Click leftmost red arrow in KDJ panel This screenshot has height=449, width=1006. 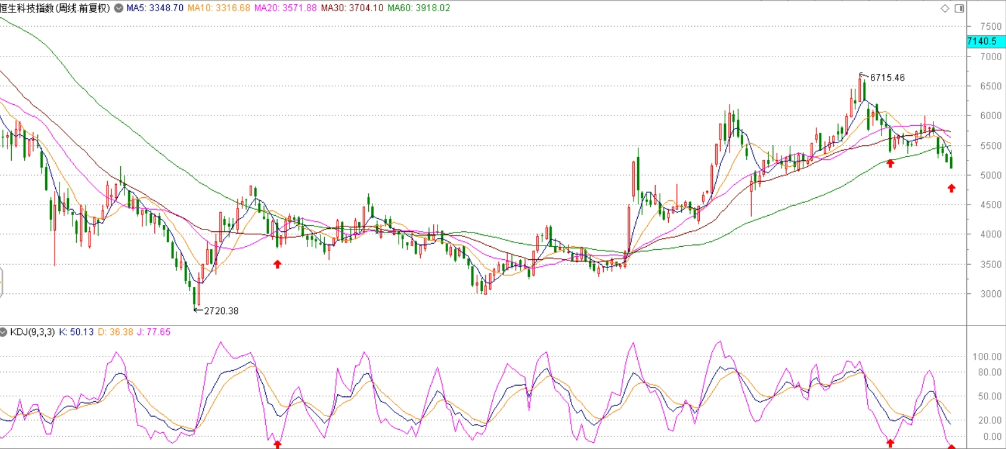click(x=278, y=444)
